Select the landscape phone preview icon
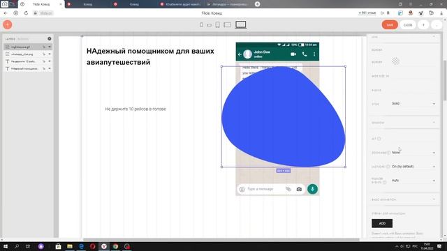 click(210, 25)
